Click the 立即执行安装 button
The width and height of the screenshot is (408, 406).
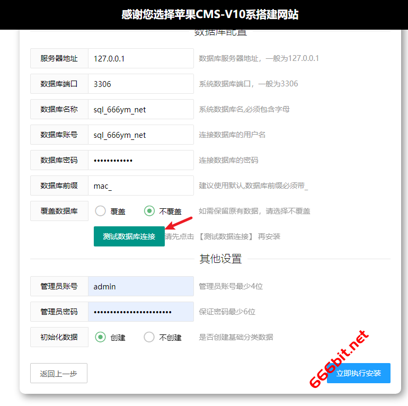(x=359, y=373)
